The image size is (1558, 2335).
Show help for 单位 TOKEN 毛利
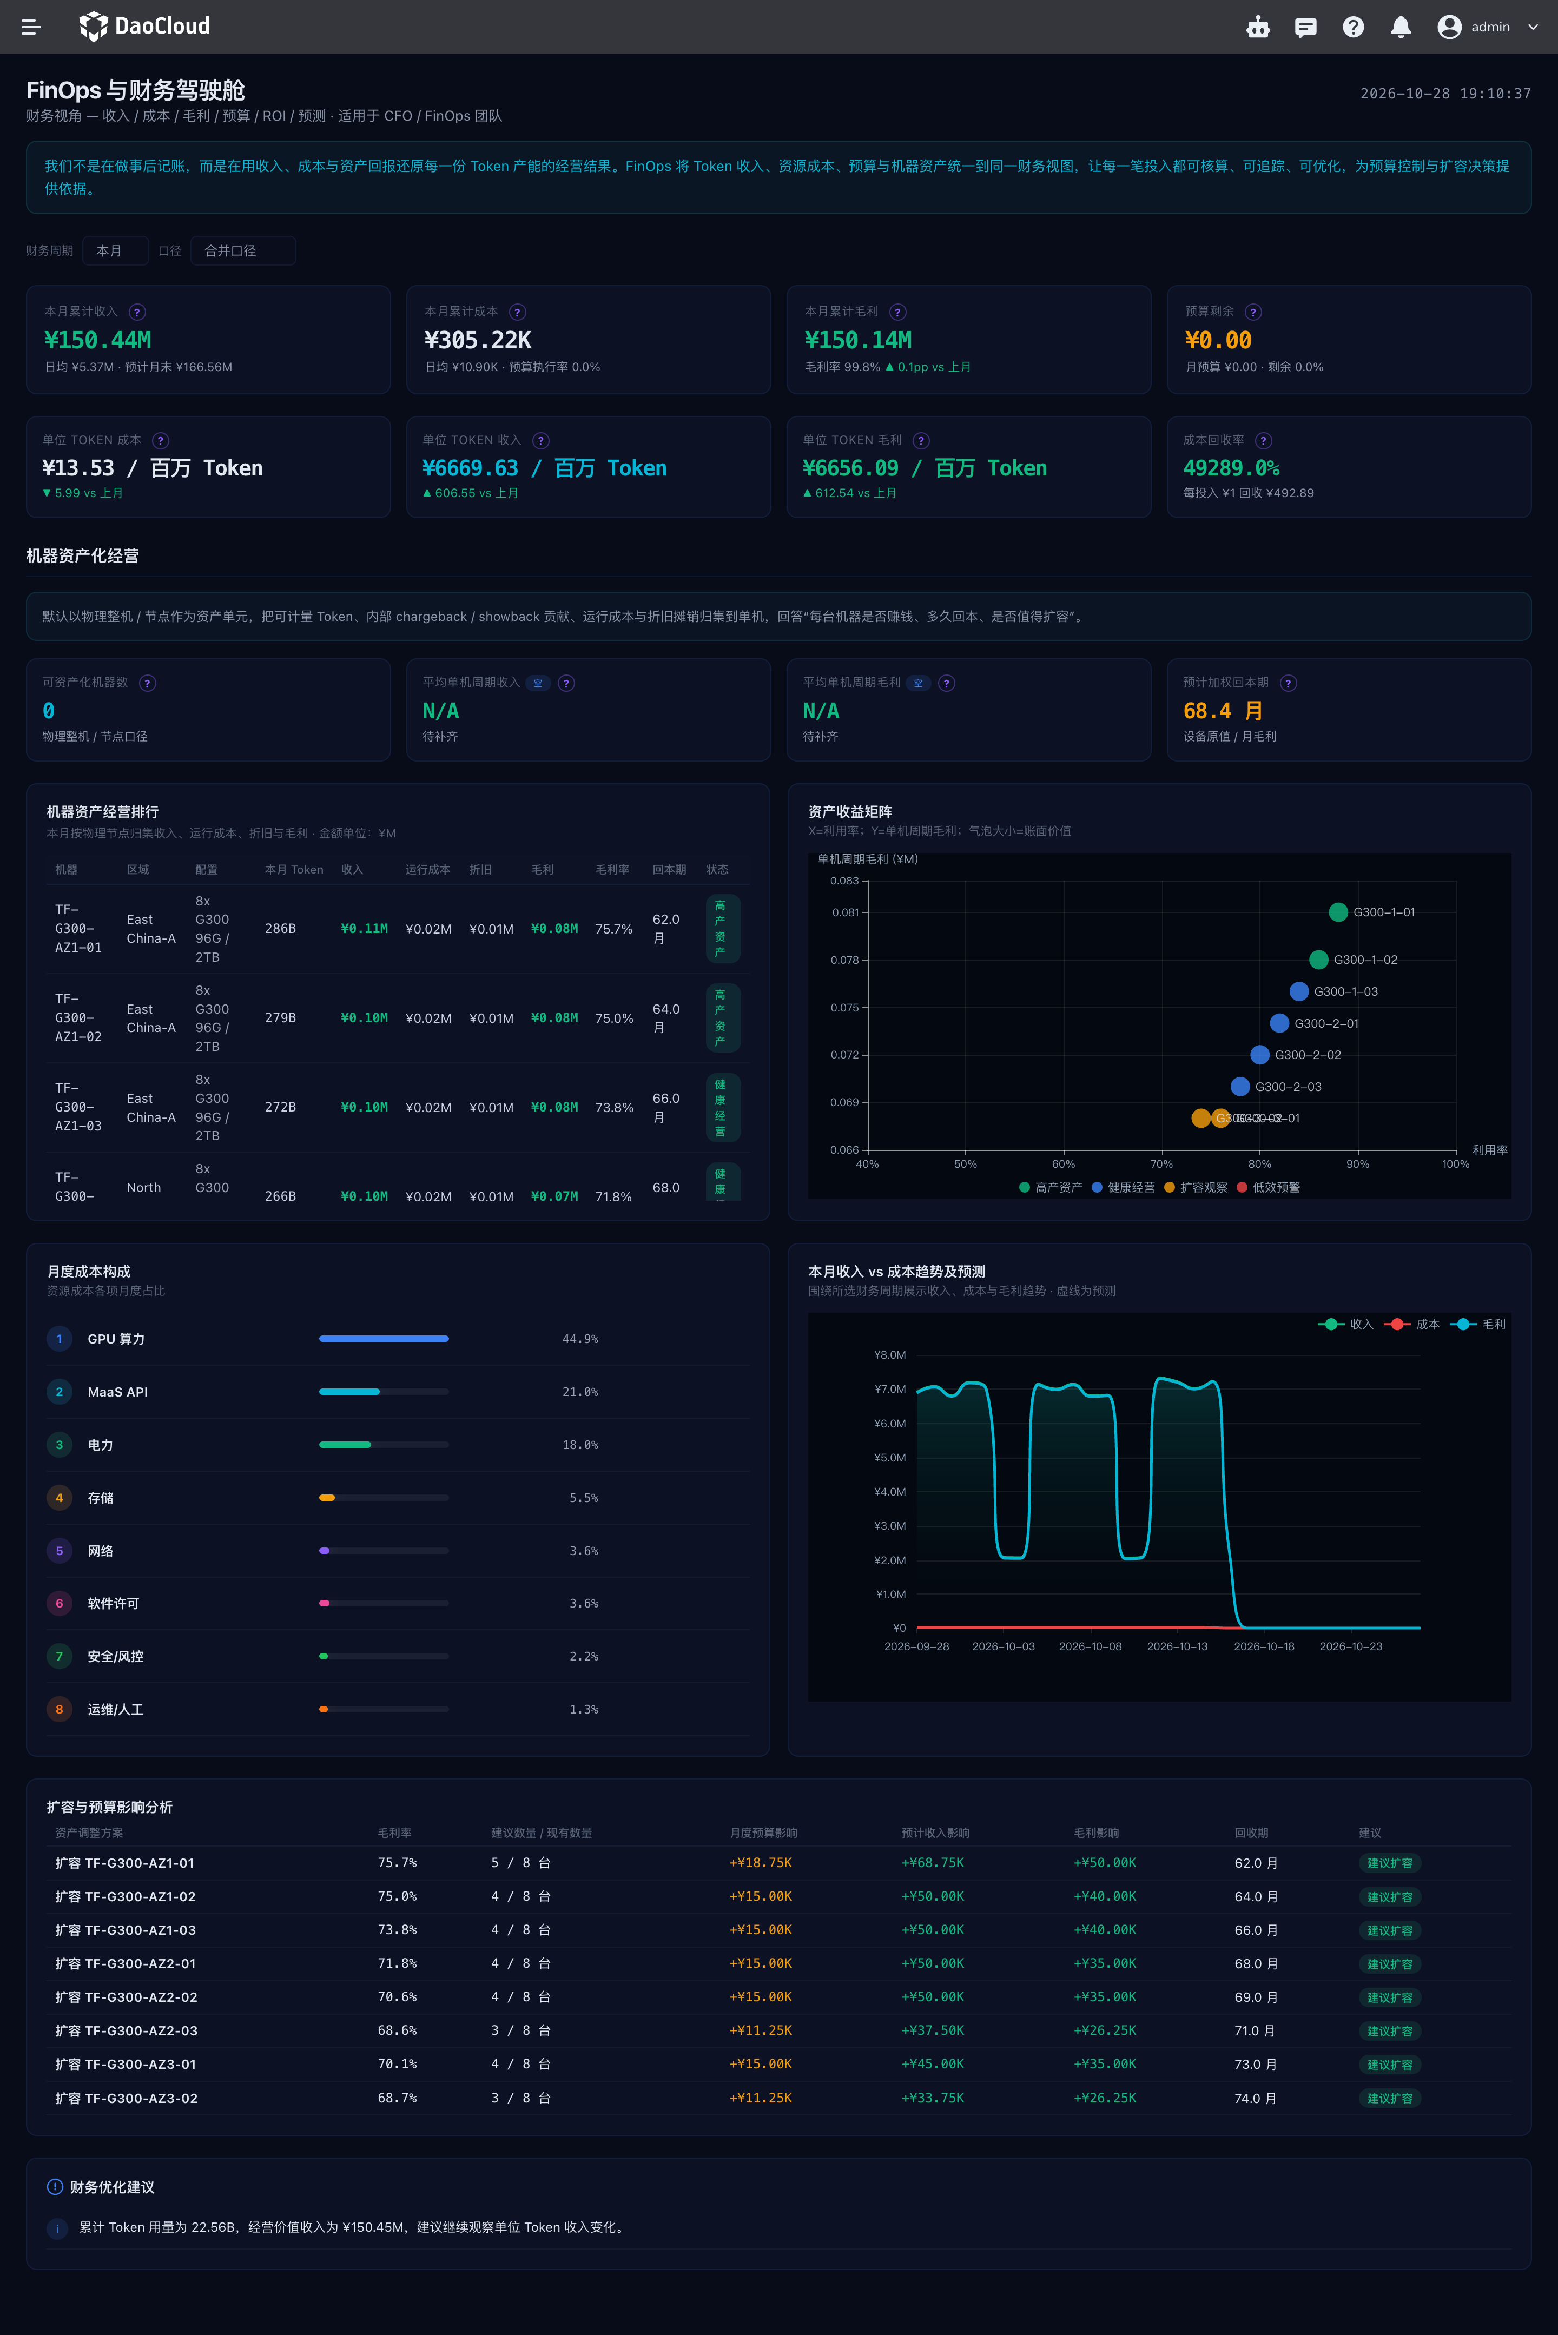tap(921, 440)
